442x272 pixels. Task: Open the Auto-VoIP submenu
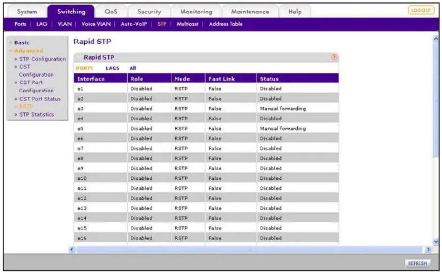click(x=134, y=24)
